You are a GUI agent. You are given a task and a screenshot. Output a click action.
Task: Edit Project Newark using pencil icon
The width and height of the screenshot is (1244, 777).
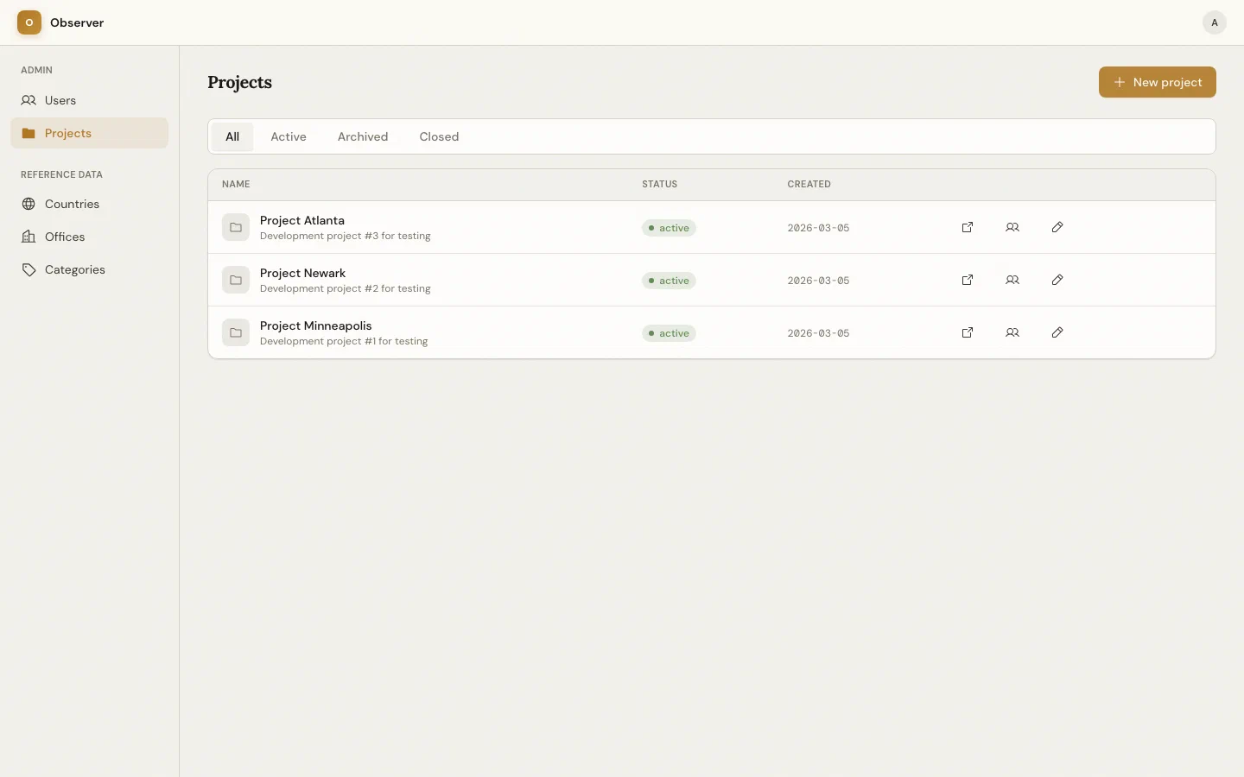click(x=1057, y=280)
